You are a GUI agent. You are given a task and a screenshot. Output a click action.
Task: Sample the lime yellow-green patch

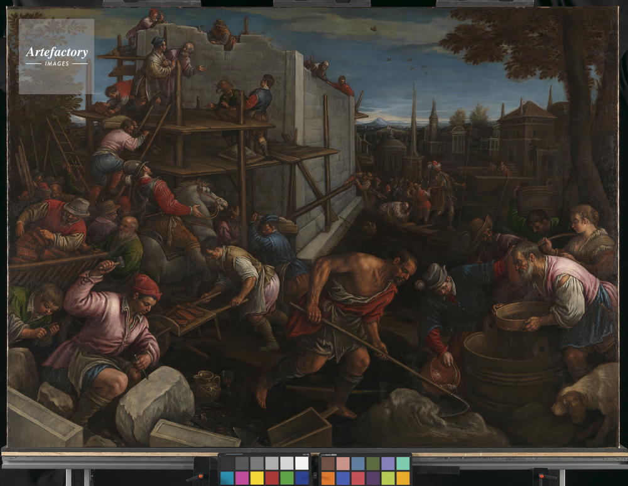tap(388, 478)
